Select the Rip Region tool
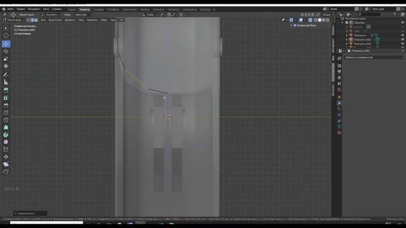 pos(6,172)
